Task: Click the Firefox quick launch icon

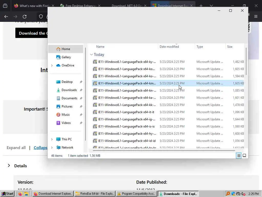Action: (x=20, y=194)
